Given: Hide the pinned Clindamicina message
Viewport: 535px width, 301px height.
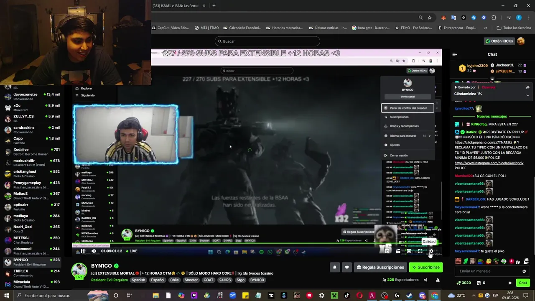Looking at the screenshot, I should tap(527, 87).
